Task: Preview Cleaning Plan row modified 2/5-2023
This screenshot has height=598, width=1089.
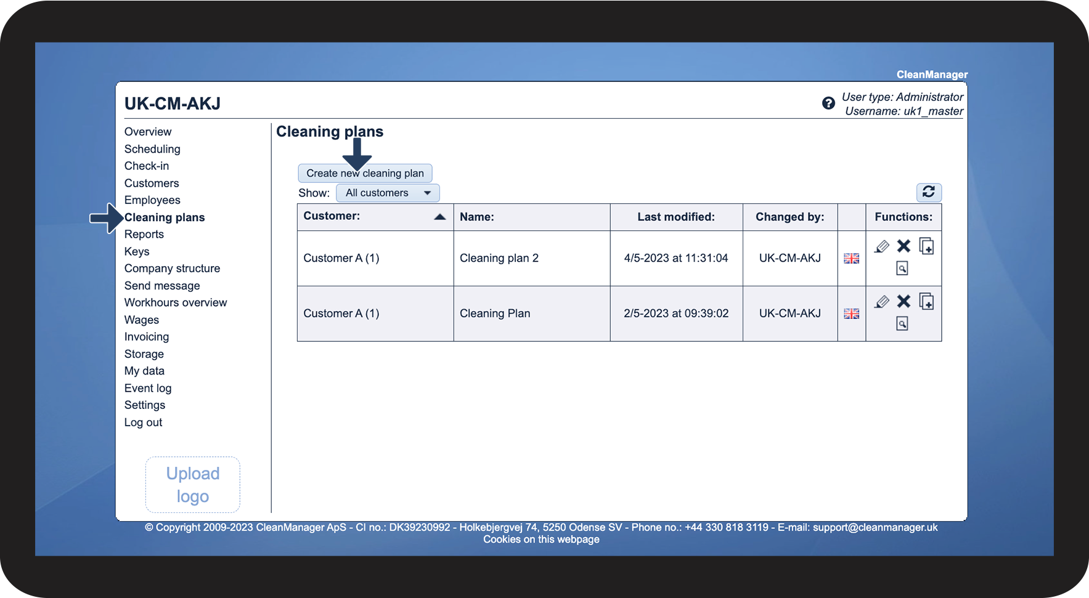Action: tap(902, 324)
